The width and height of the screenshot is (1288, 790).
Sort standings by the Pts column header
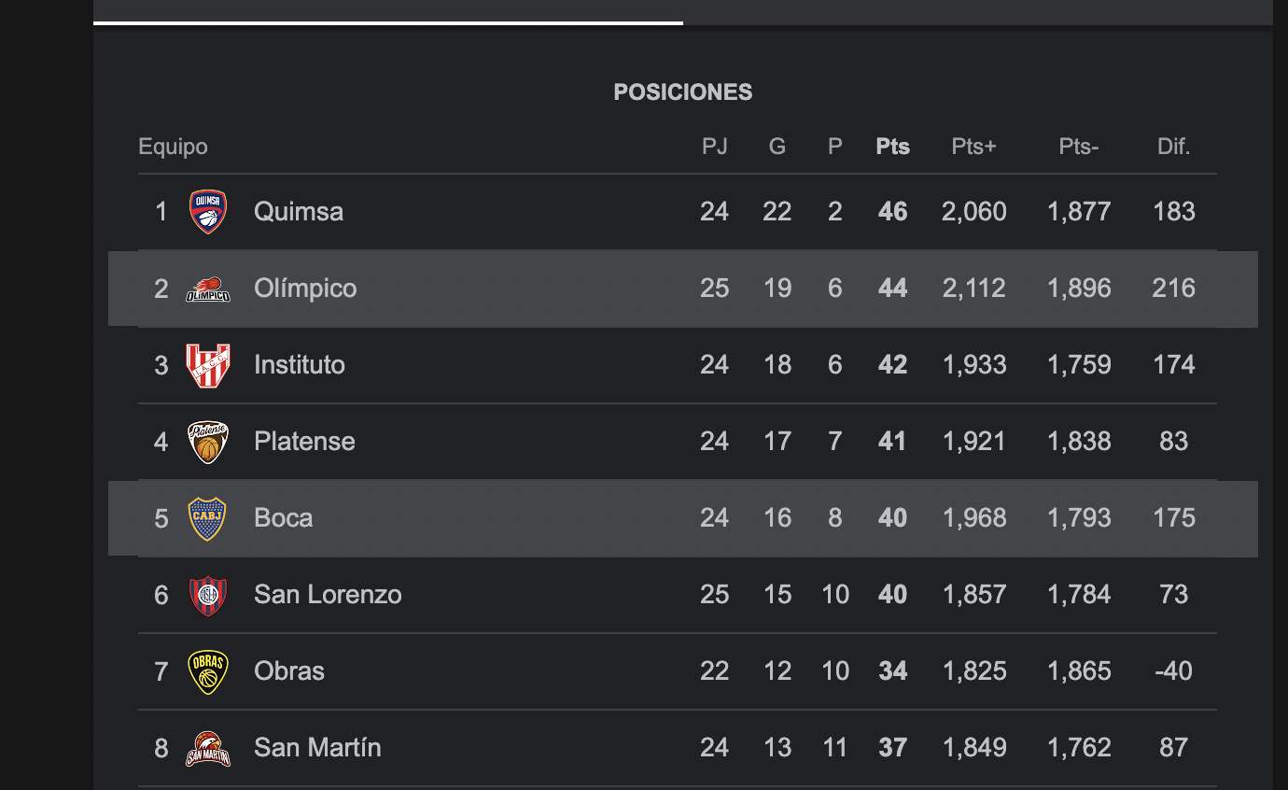(x=892, y=147)
